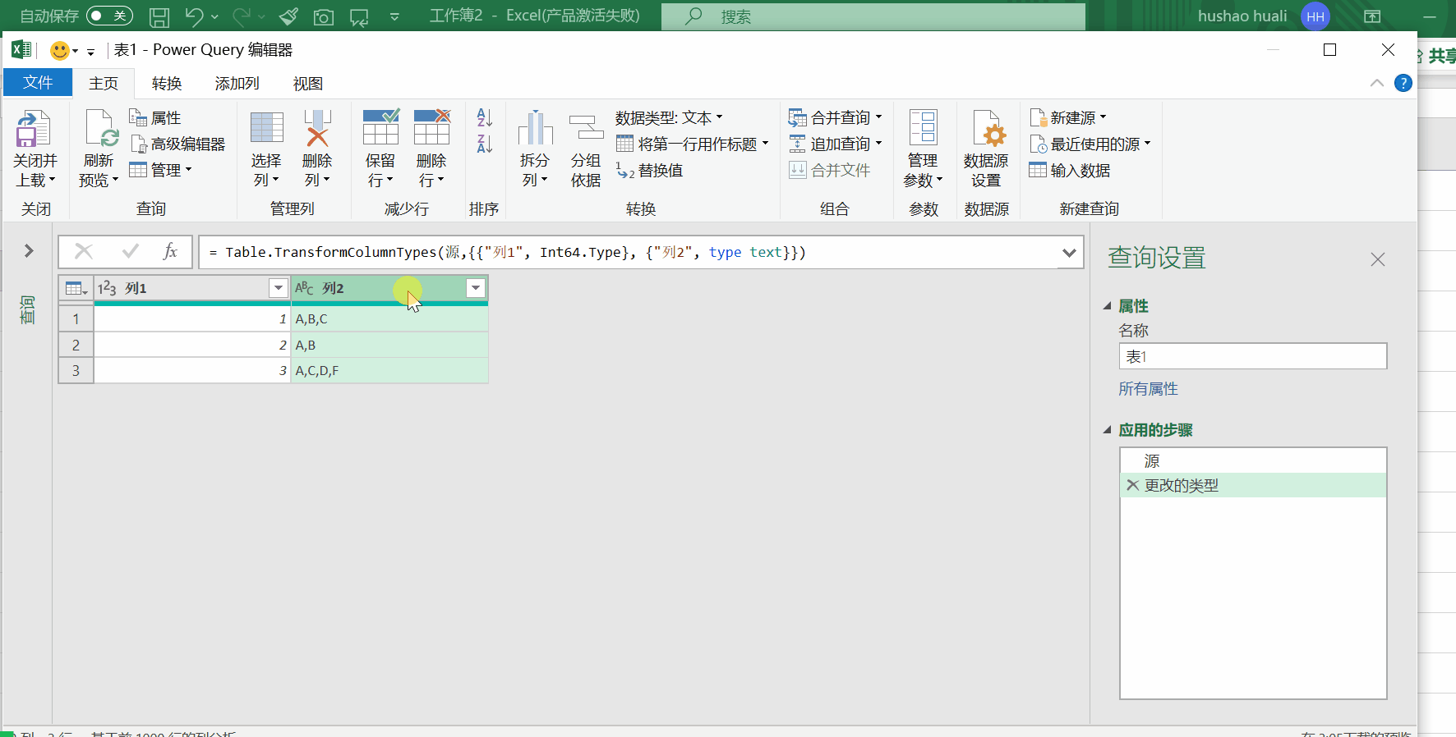1456x737 pixels.
Task: Open Properties (属性) in query group
Action: (155, 118)
